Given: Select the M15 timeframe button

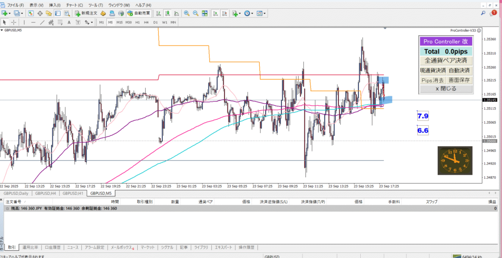Looking at the screenshot, I should (119, 23).
